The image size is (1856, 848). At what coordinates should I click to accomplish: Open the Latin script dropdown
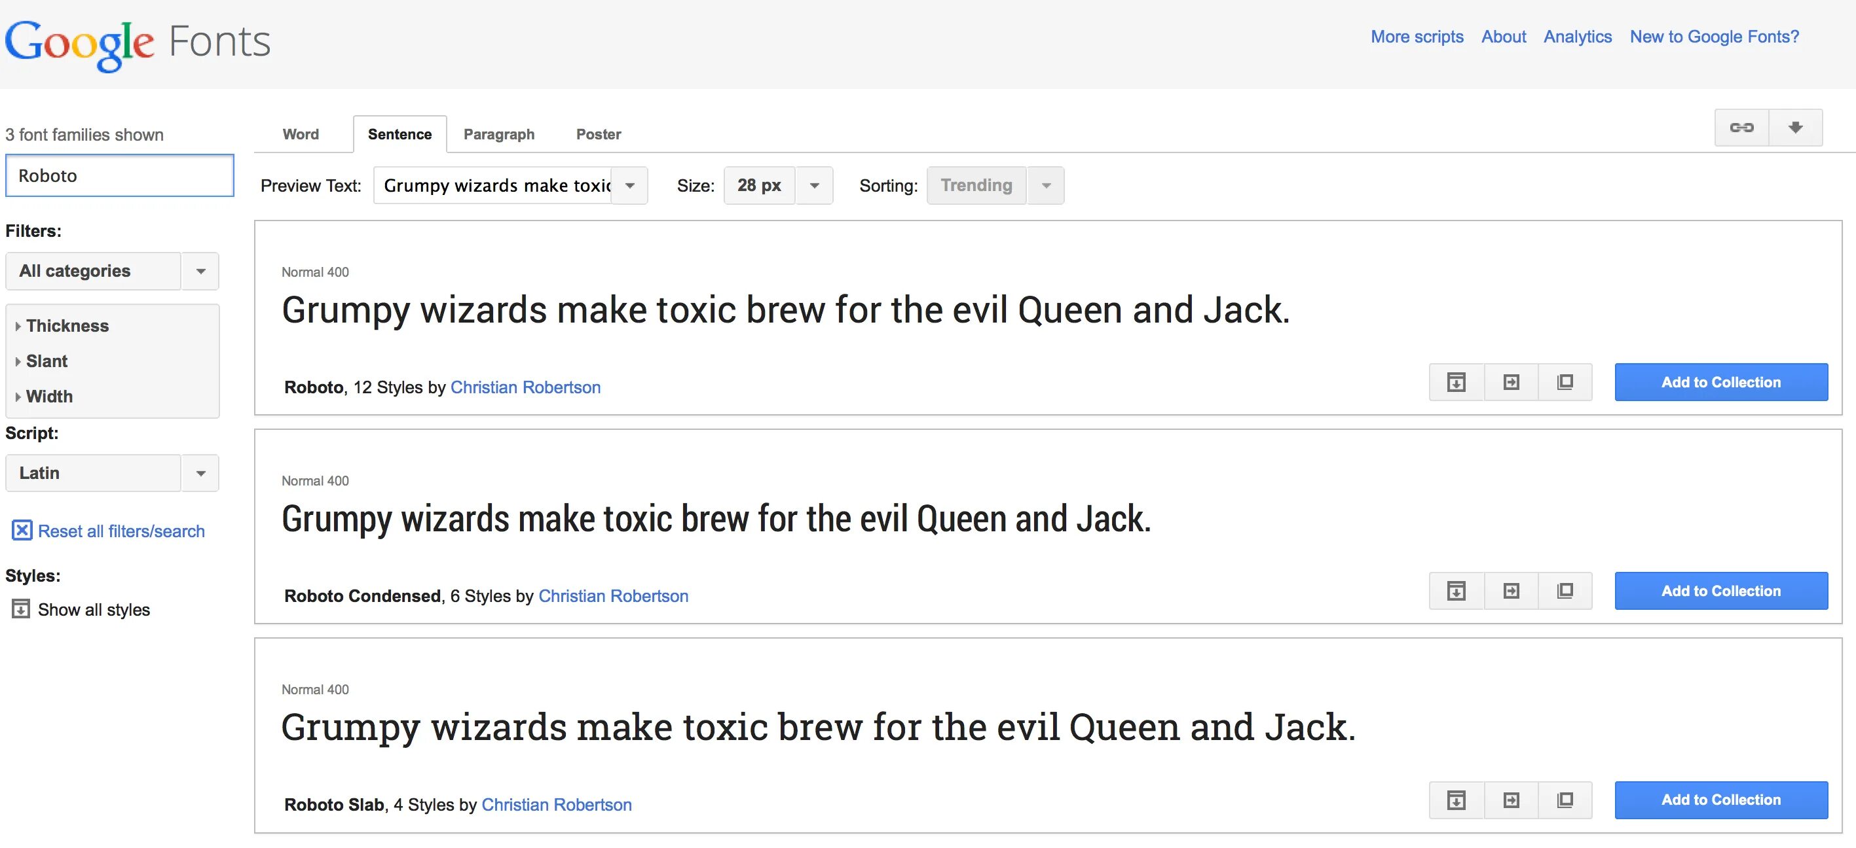(x=112, y=473)
